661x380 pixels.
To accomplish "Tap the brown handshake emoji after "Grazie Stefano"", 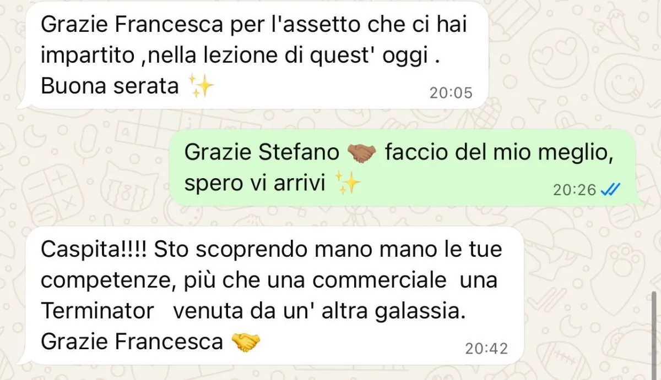I will coord(362,153).
